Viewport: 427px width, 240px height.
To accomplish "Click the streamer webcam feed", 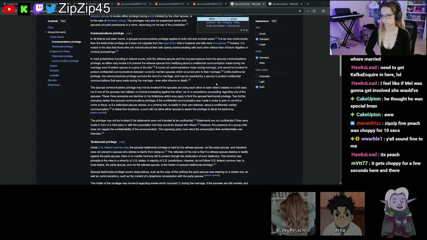I will 378,28.
